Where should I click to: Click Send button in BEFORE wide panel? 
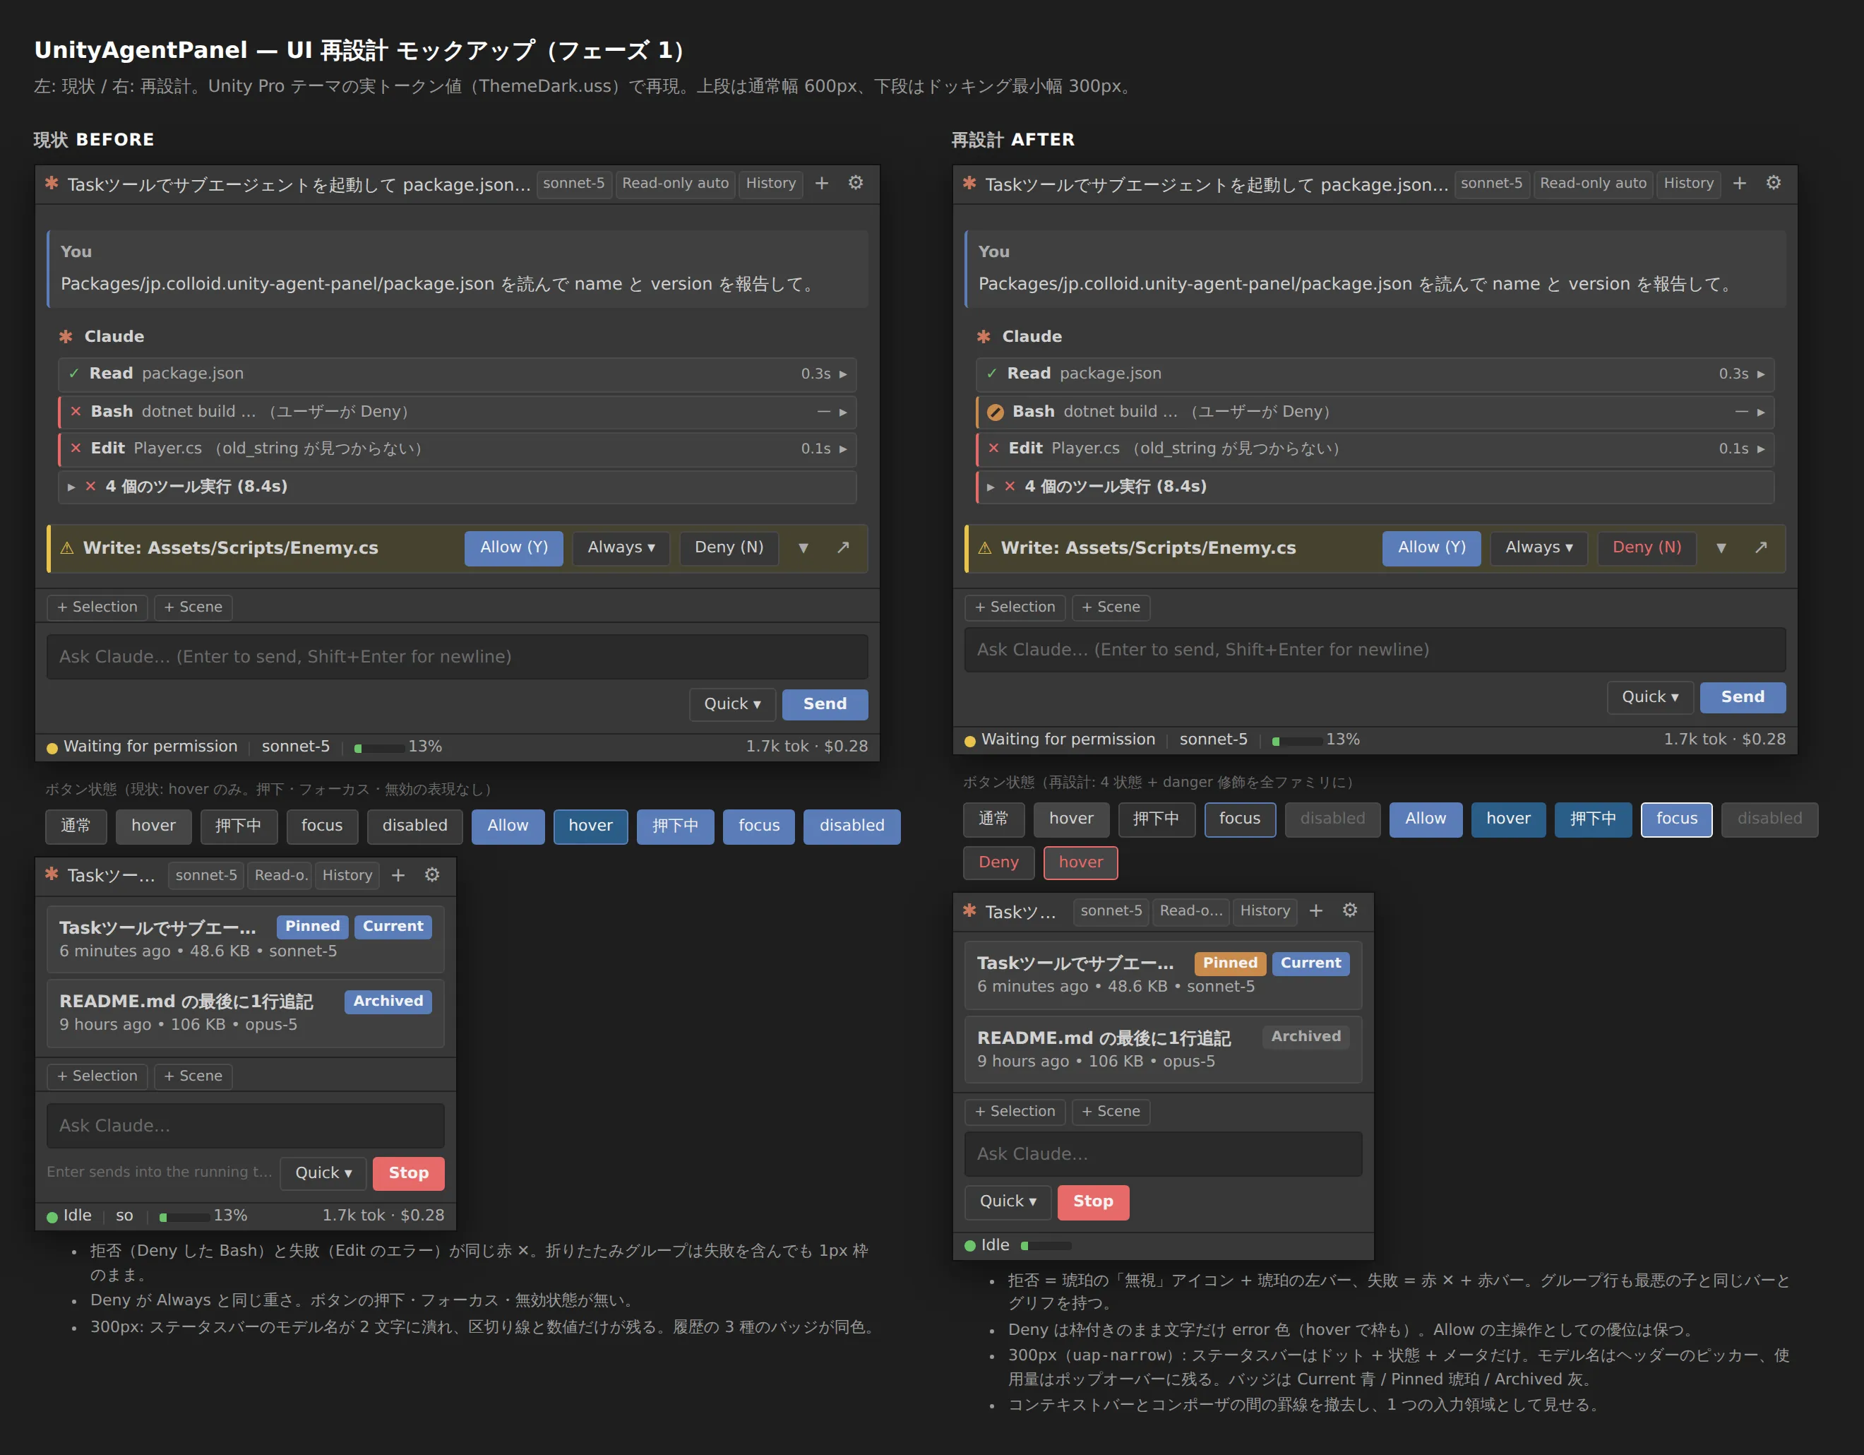point(825,704)
